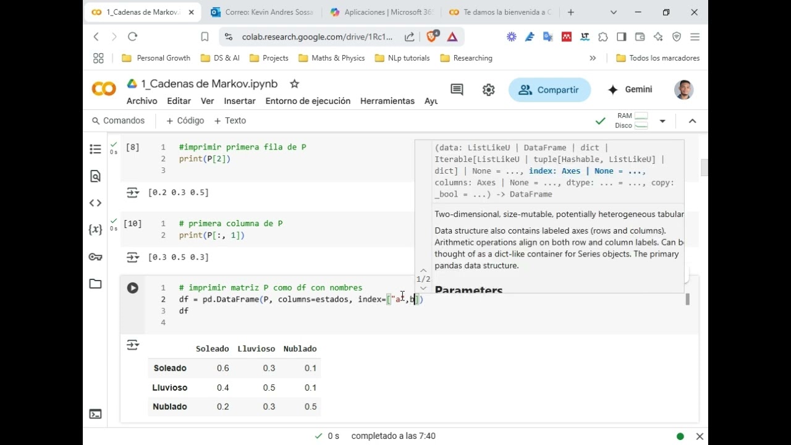The height and width of the screenshot is (445, 791).
Task: Toggle output view of the [0.3 0.5 0.3] result
Action: [133, 257]
